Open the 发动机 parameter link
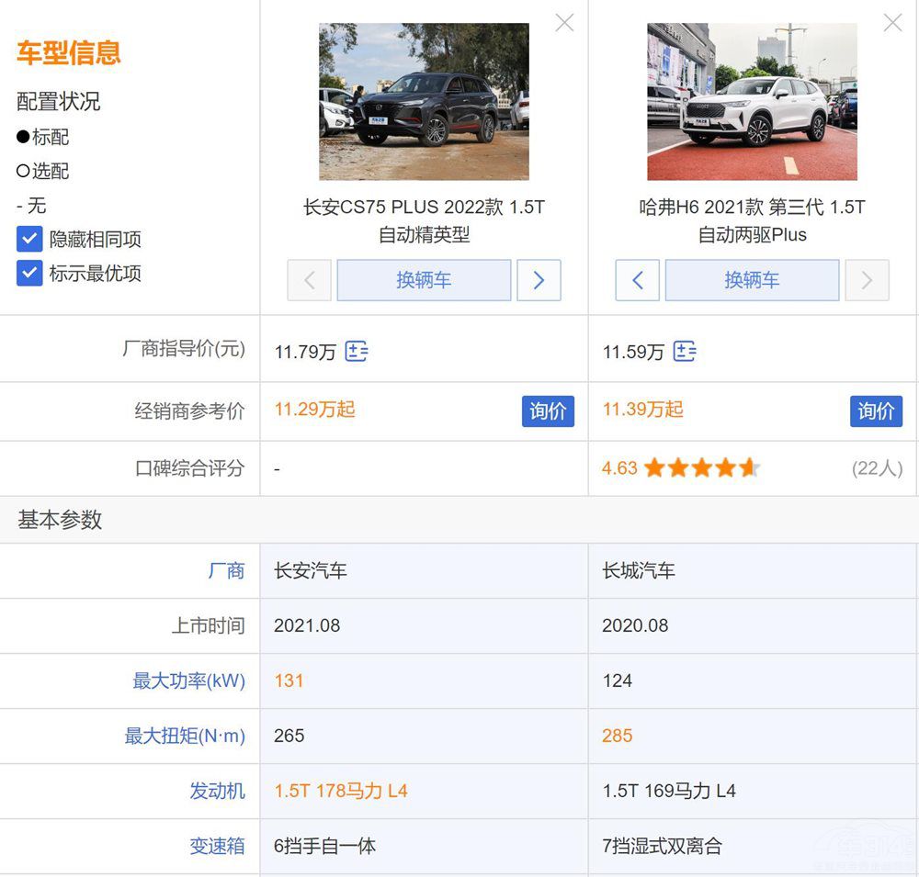The width and height of the screenshot is (919, 877). 218,791
